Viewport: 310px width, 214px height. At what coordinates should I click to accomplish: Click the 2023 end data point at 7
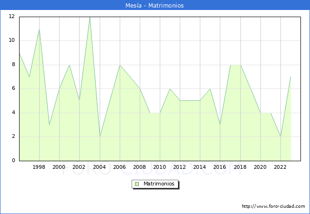(x=290, y=77)
